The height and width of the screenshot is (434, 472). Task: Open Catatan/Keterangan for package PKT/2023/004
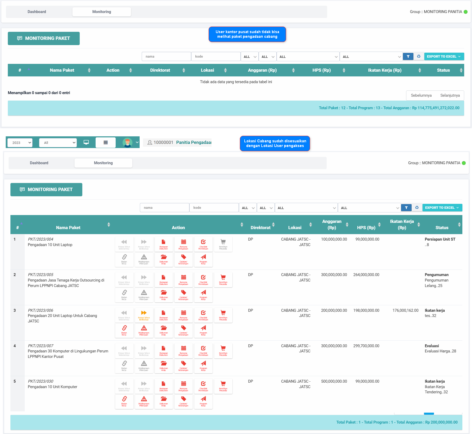point(183,259)
